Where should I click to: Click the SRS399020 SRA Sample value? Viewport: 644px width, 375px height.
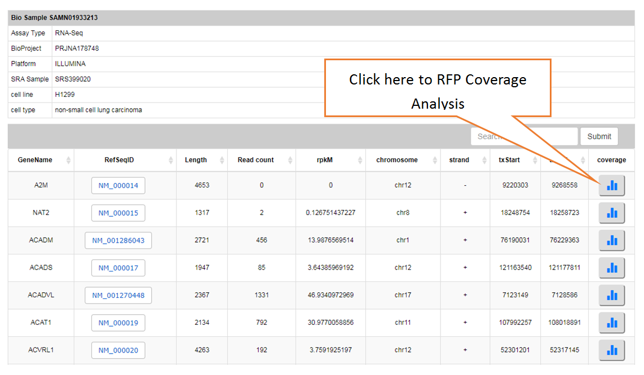pos(73,79)
